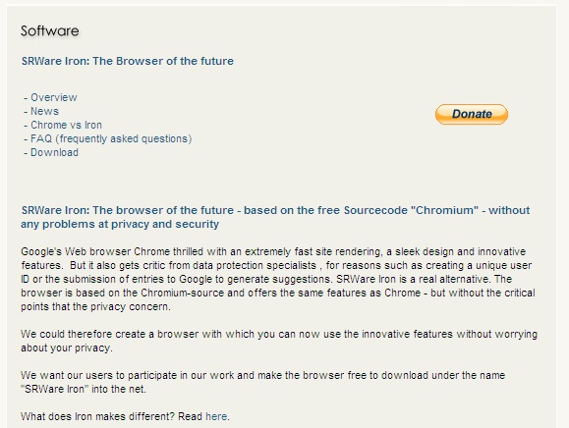Click the word 'Chromium-source' in the body text

(183, 293)
